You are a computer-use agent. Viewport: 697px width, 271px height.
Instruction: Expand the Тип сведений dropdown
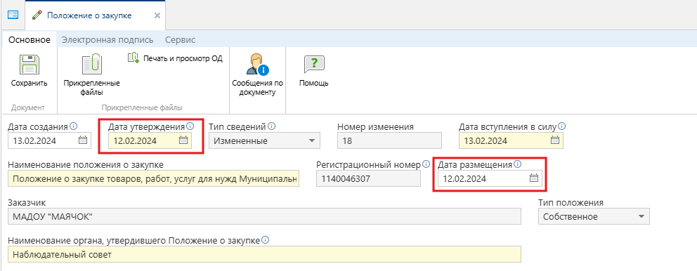pyautogui.click(x=311, y=141)
